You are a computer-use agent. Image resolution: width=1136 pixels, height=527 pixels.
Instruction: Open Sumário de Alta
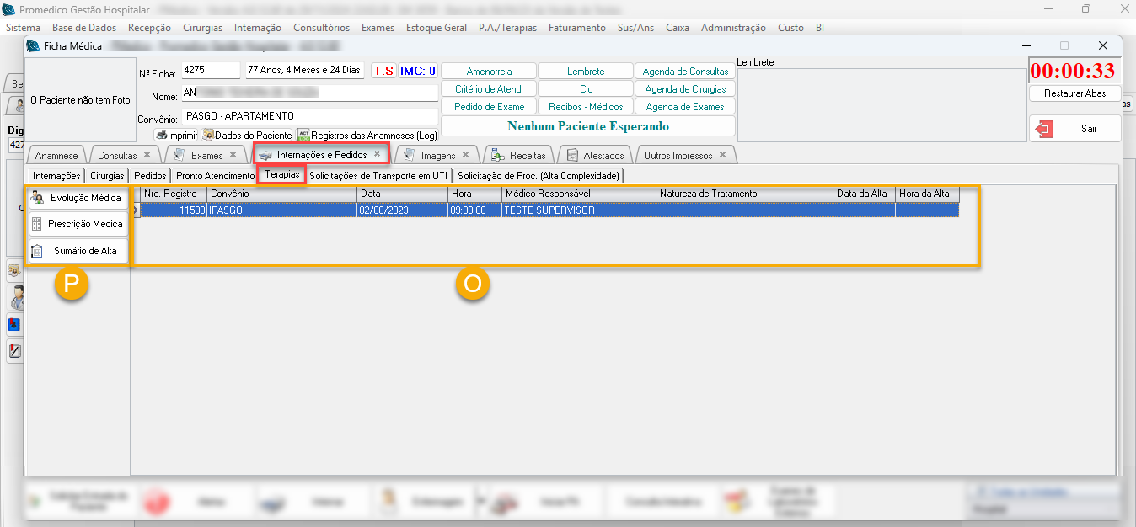click(x=78, y=251)
